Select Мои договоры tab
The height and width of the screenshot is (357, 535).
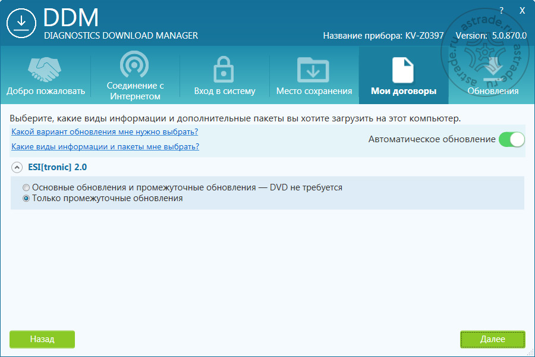click(x=404, y=75)
